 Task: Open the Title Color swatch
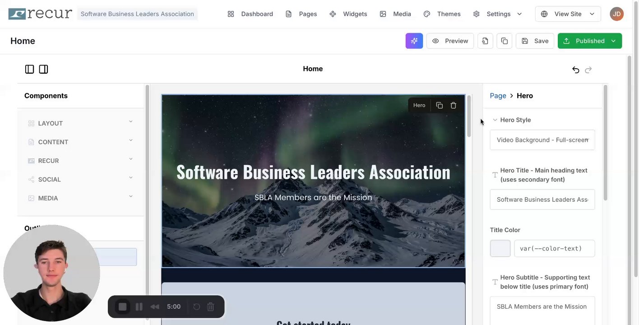(x=500, y=248)
